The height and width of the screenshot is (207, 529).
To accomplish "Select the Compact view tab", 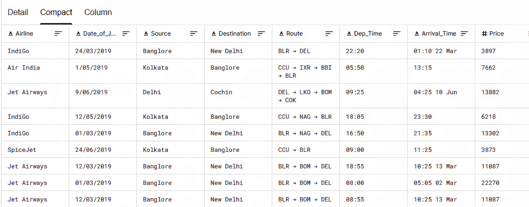I will 56,12.
